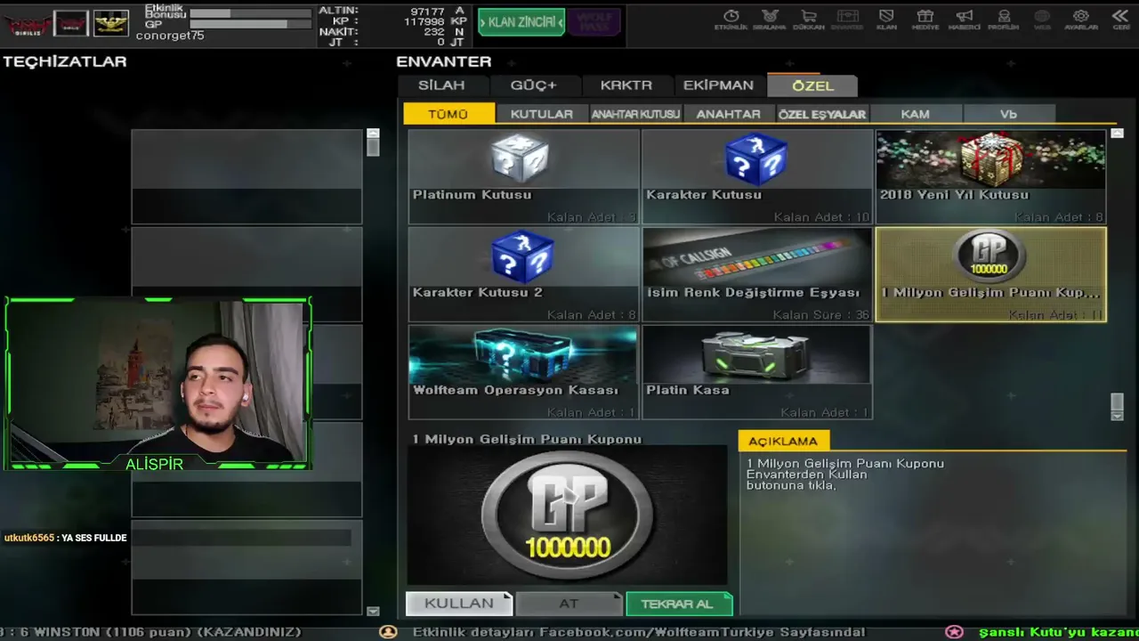1139x641 pixels.
Task: Show the Kam sub-tab
Action: (915, 114)
